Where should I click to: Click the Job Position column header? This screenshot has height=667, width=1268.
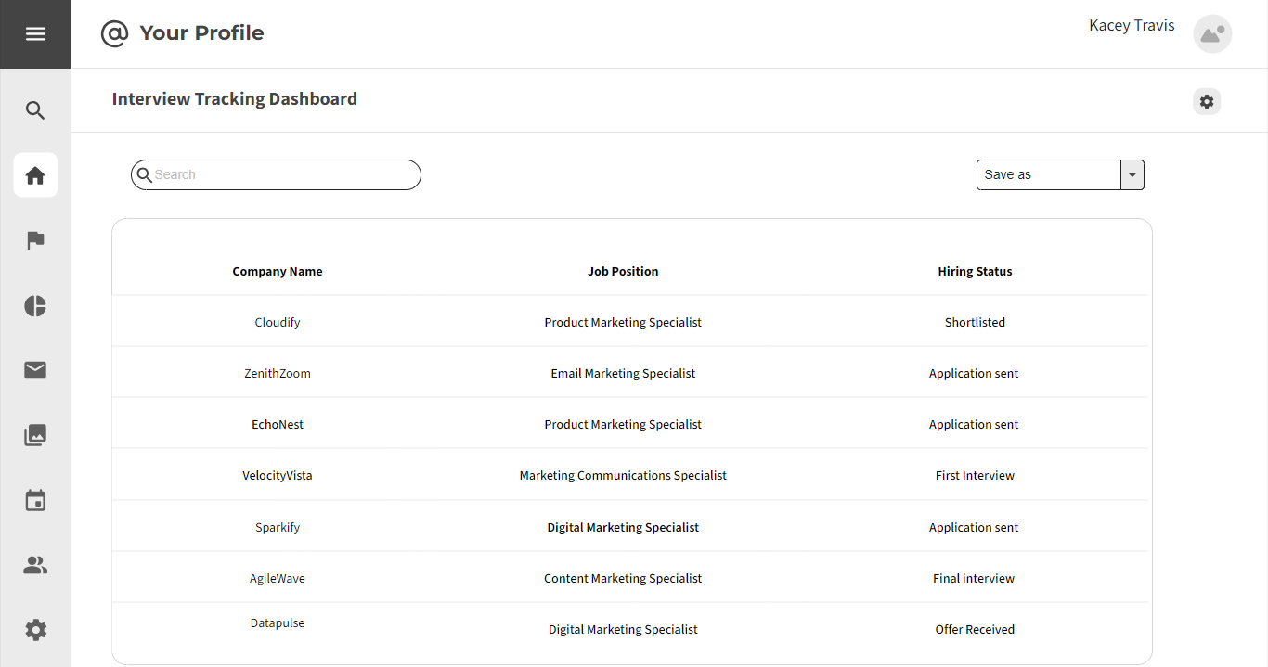coord(623,272)
